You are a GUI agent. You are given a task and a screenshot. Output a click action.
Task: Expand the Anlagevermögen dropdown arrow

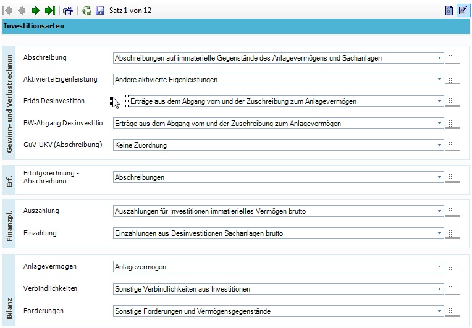pos(439,267)
